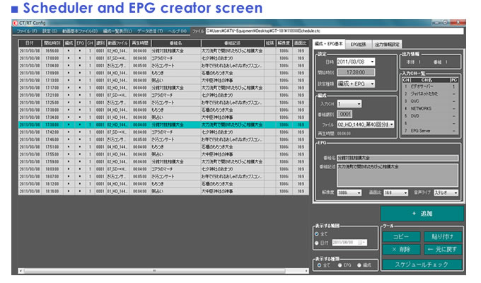Click the 番組識別 field showing 0001

coord(344,114)
